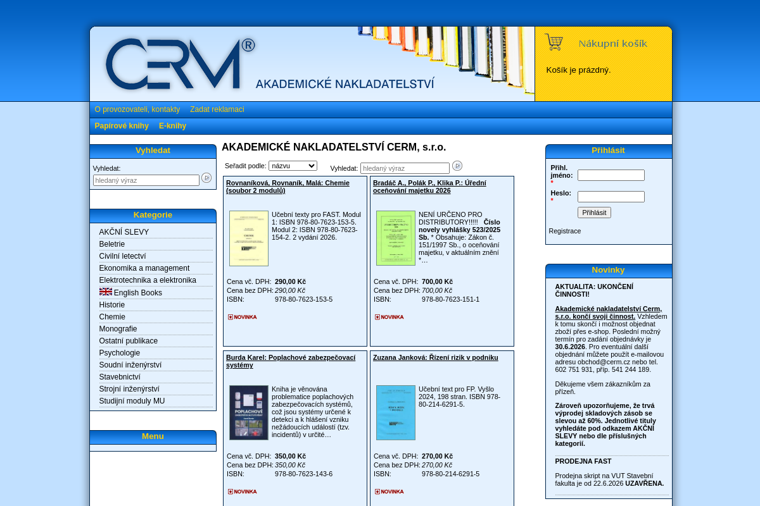
Task: Select 'English Books' category
Action: [138, 293]
